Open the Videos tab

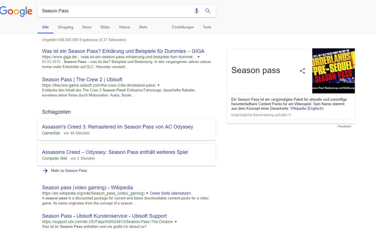pos(124,27)
